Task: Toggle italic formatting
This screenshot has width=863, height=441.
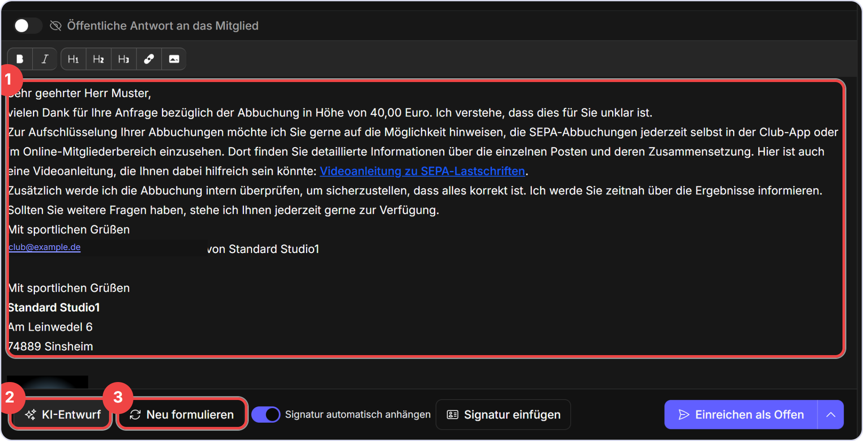Action: (45, 59)
